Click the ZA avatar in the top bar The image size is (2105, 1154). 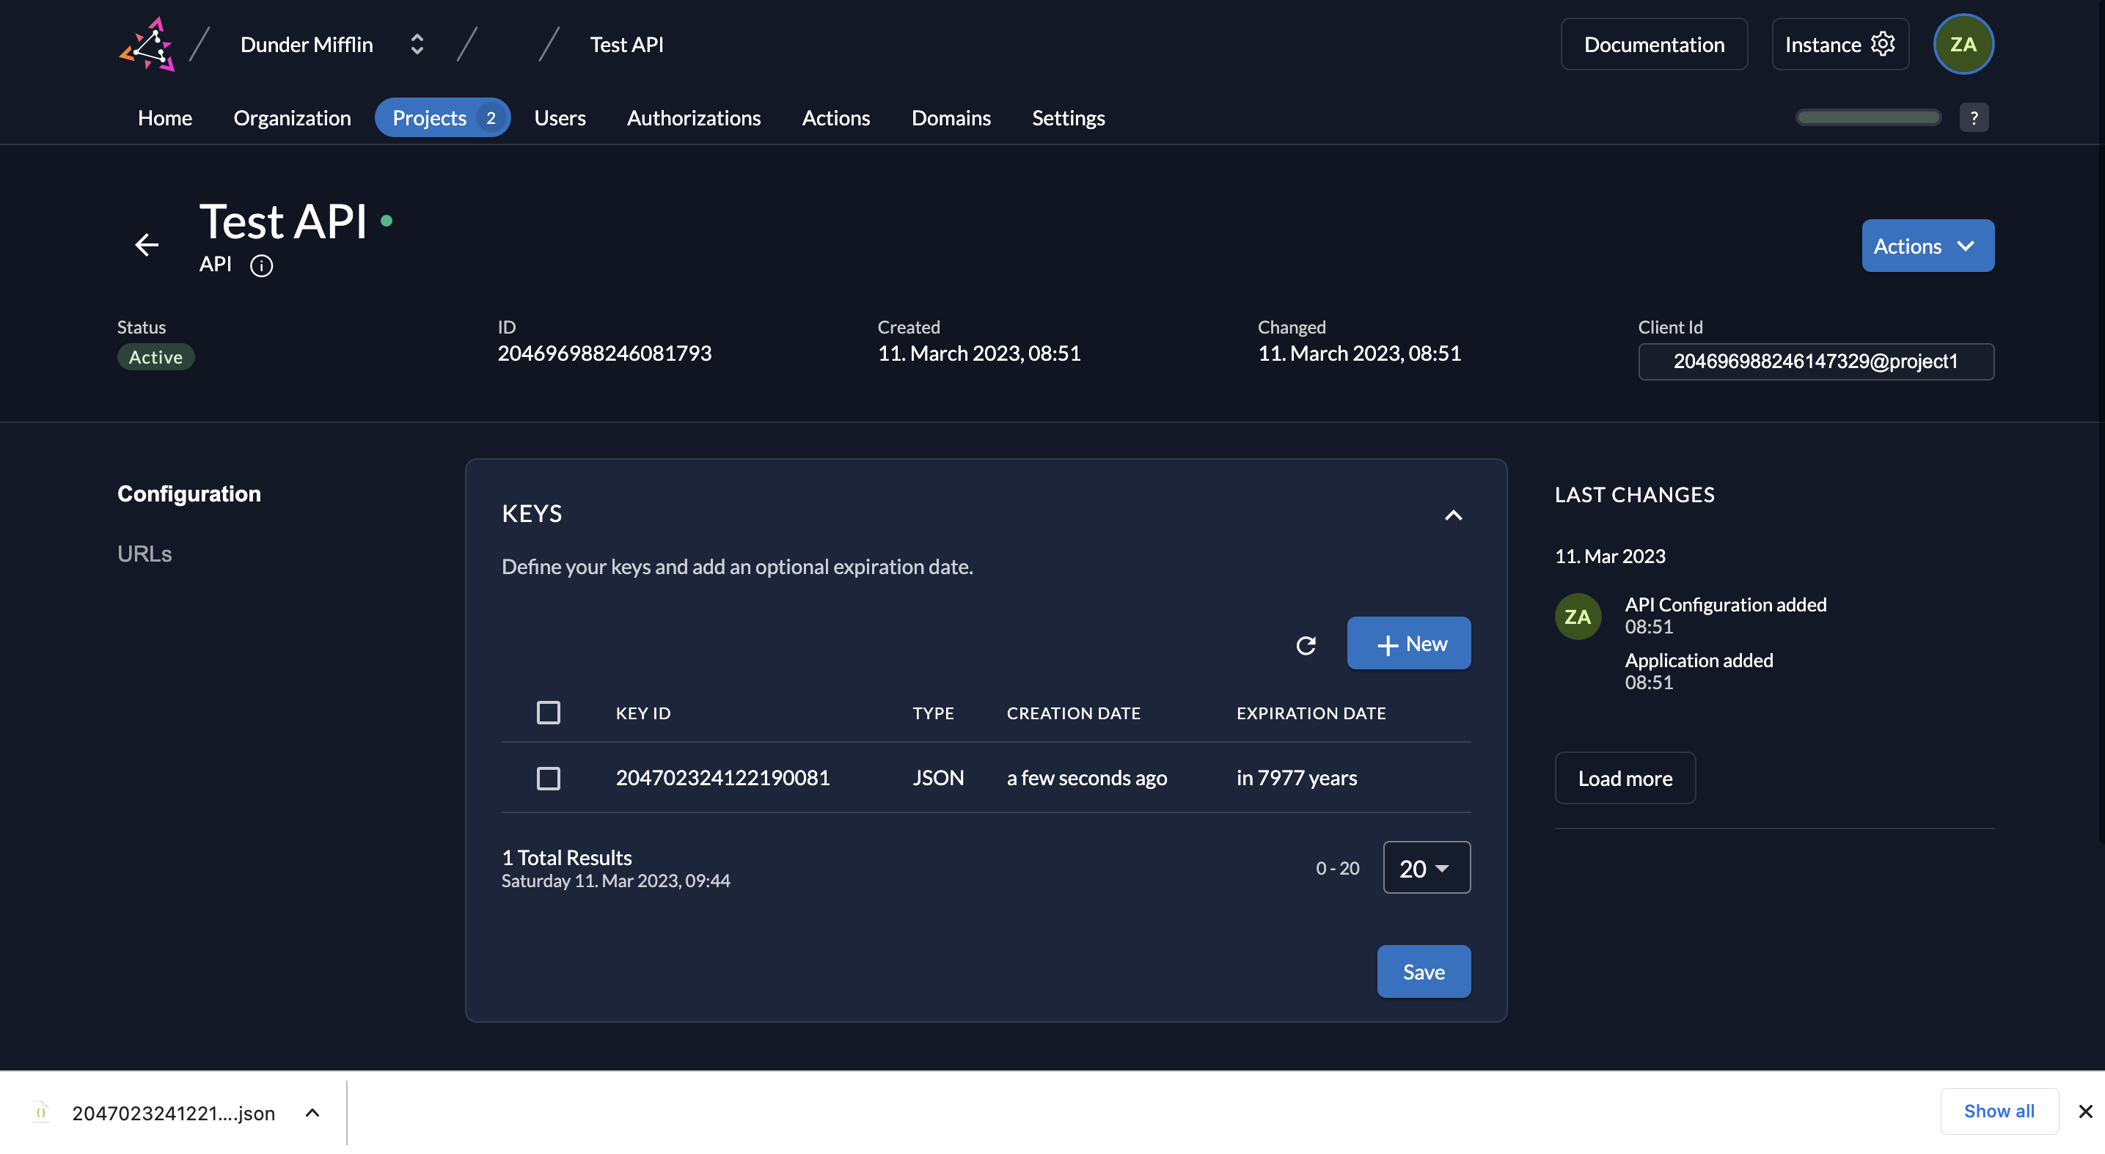(x=1963, y=43)
